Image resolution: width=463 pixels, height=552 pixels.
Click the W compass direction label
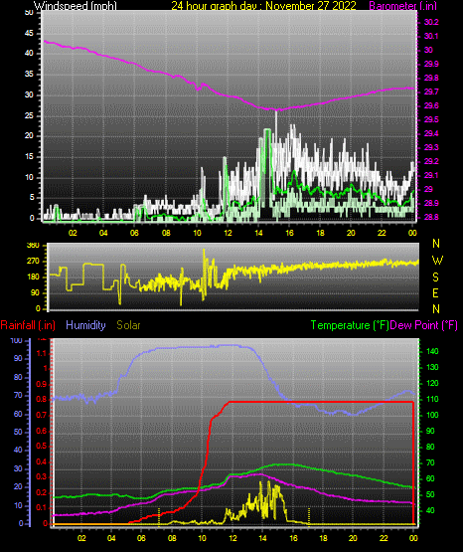(437, 261)
